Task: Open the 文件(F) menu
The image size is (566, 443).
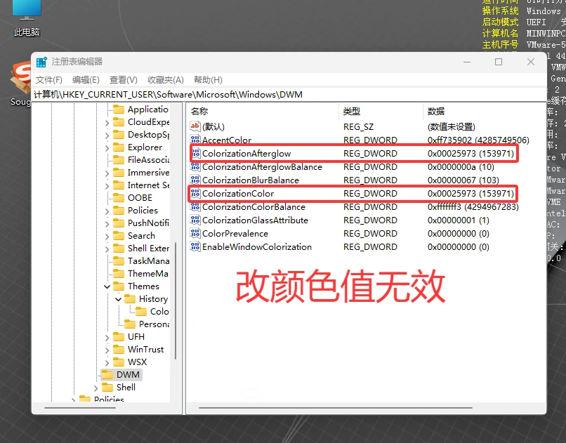Action: pos(48,80)
